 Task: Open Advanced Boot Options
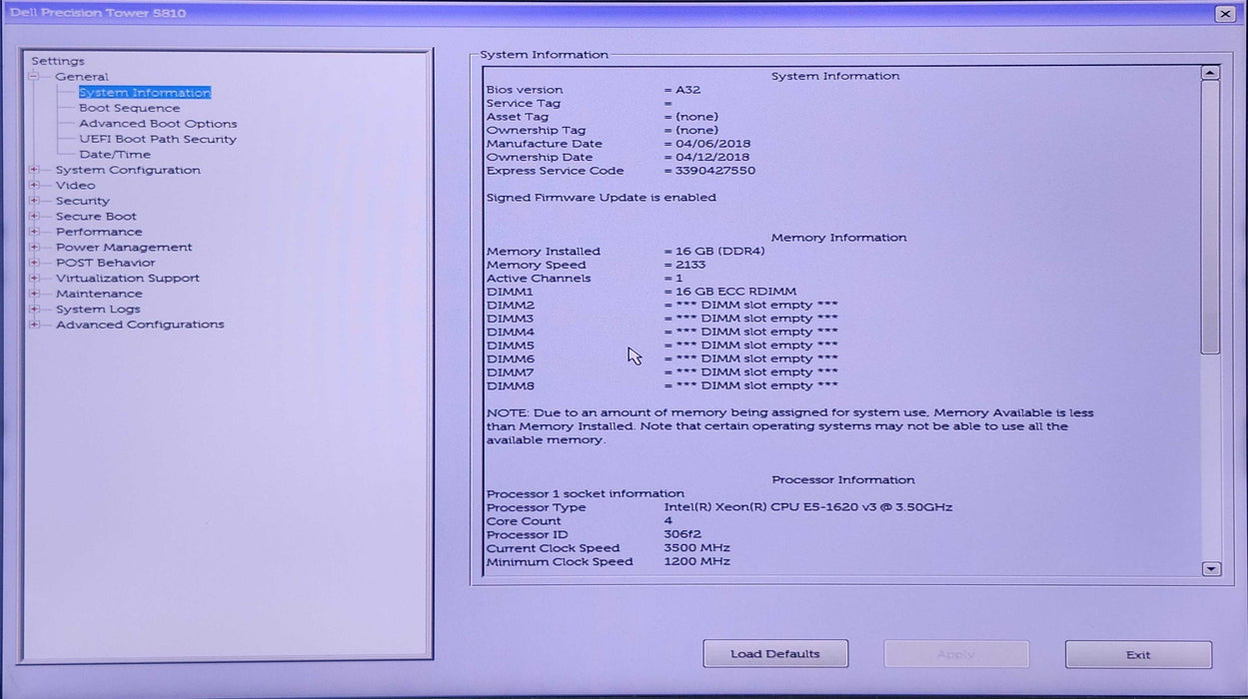[158, 123]
